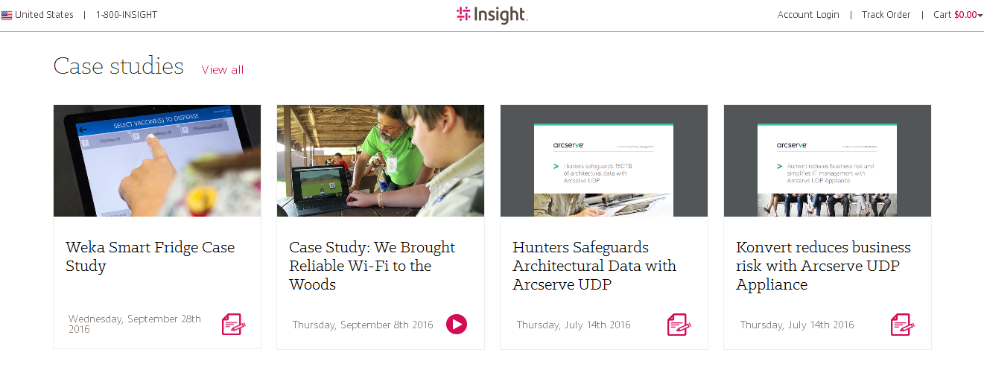The height and width of the screenshot is (367, 984).
Task: Expand the Cart dropdown arrow
Action: 980,16
